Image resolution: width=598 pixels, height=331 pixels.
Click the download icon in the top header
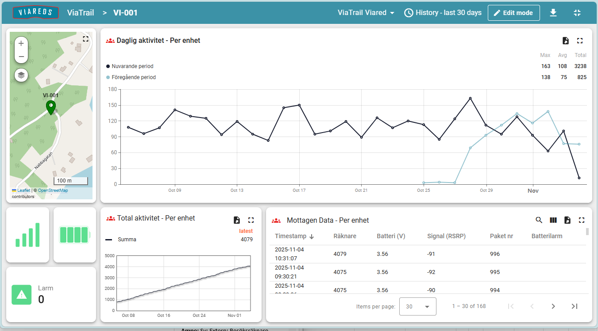pyautogui.click(x=553, y=13)
